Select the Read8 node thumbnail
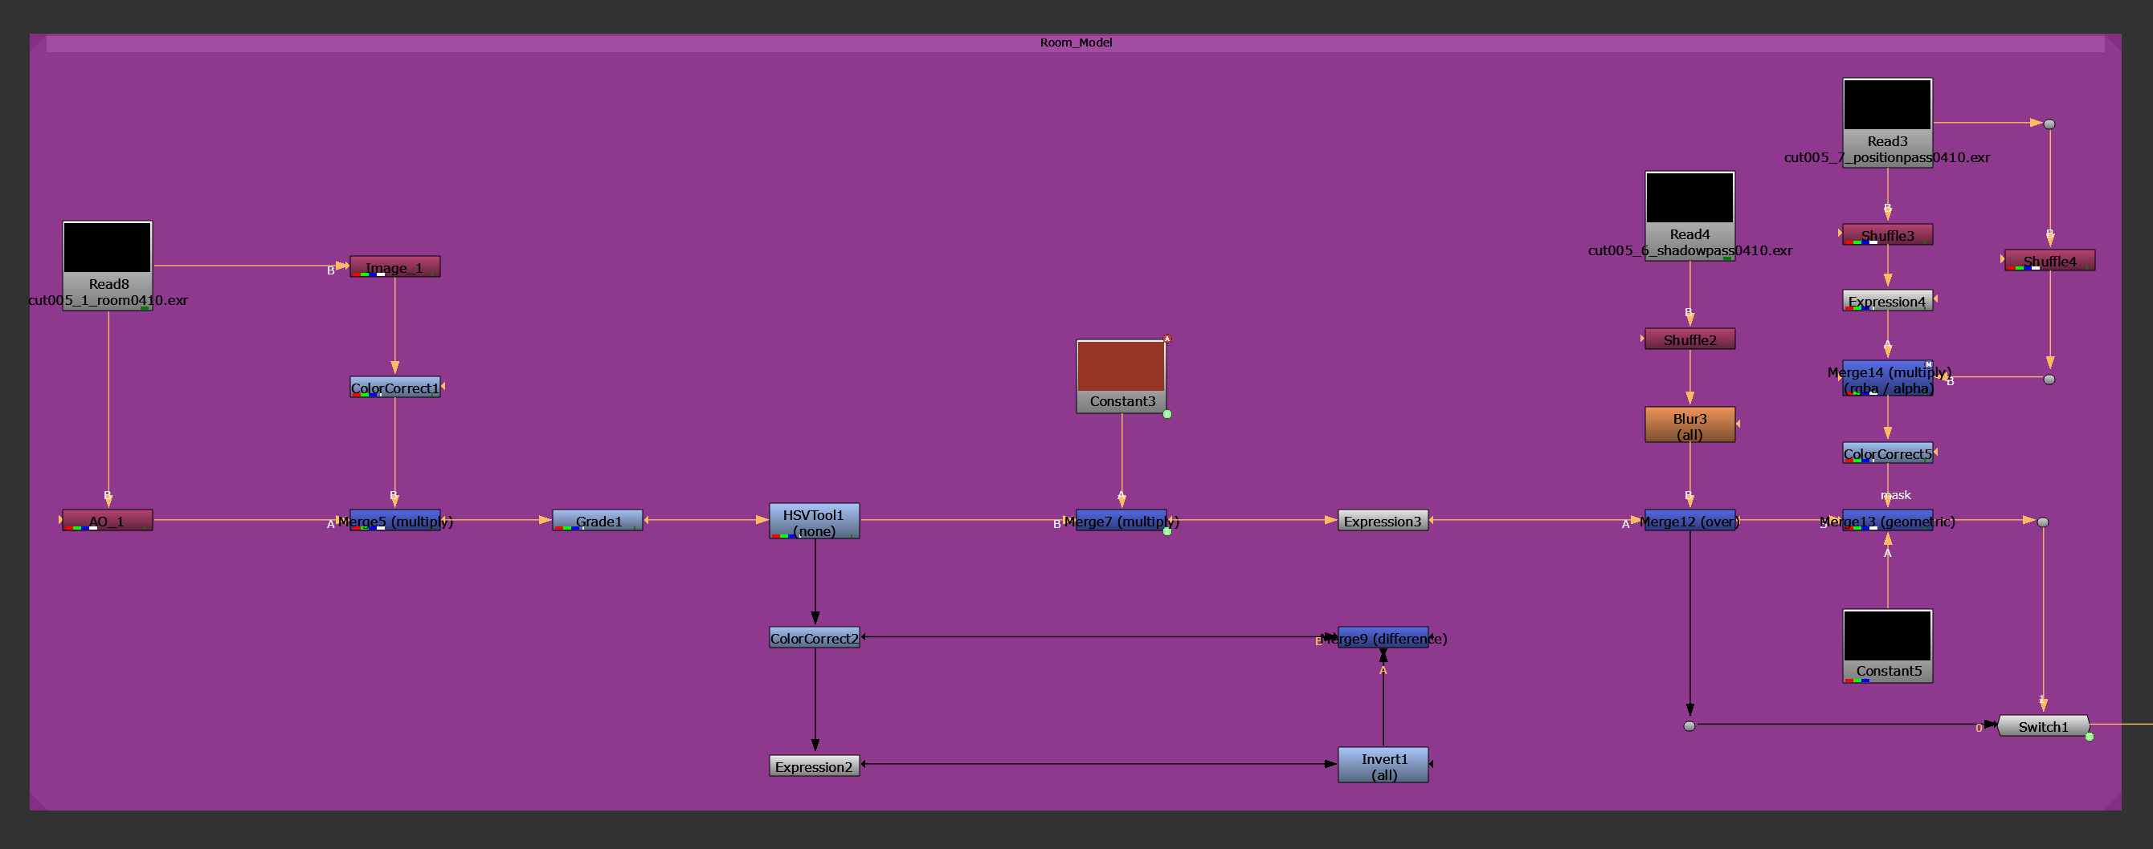 click(108, 247)
